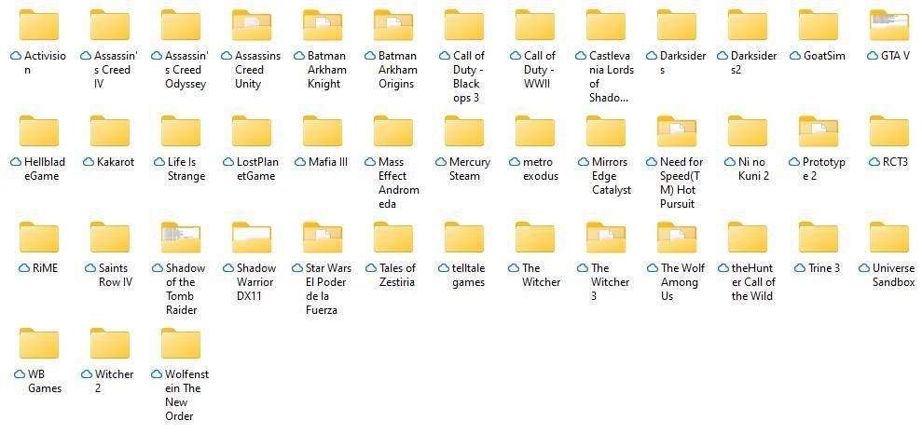Viewport: 922px width, 434px height.
Task: Click the Mirrors Edge Catalyst folder icon
Action: tap(606, 131)
